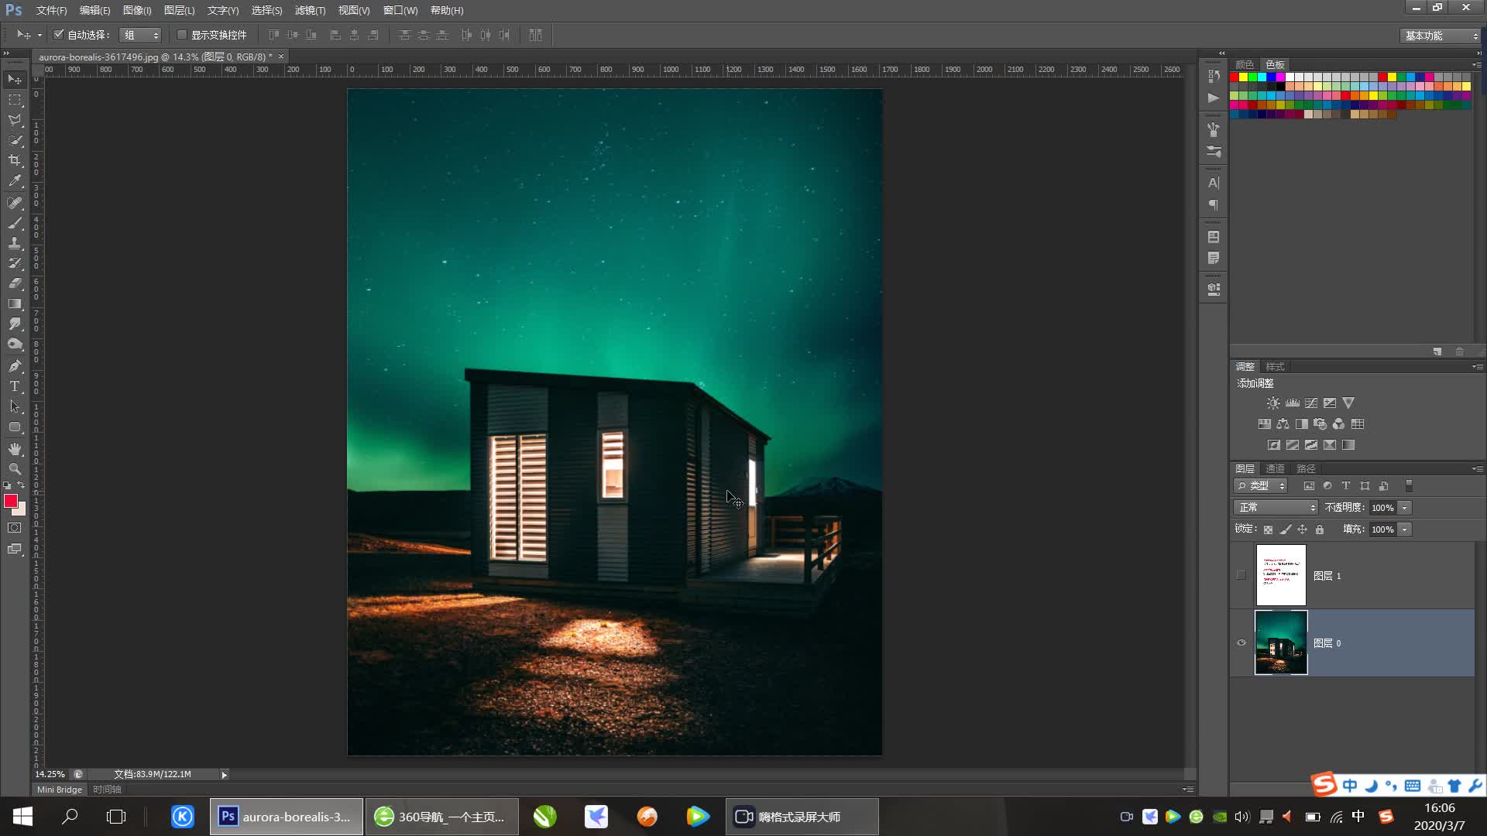Select the Eyedropper tool
This screenshot has height=836, width=1487.
click(15, 180)
